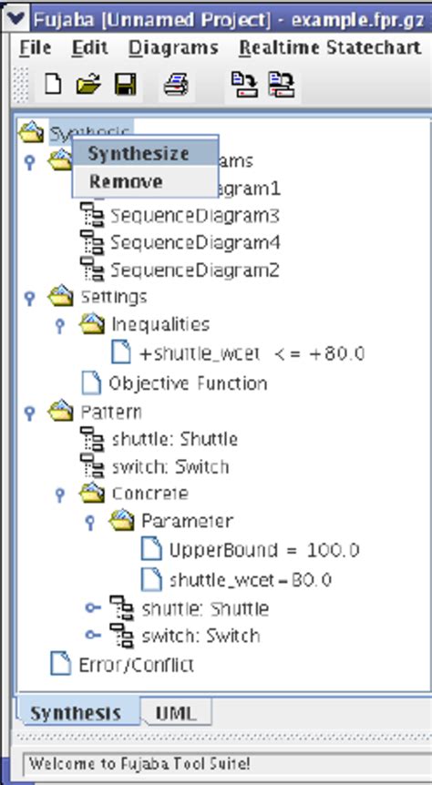Select the UpperBound = 100.0 parameter

[264, 550]
